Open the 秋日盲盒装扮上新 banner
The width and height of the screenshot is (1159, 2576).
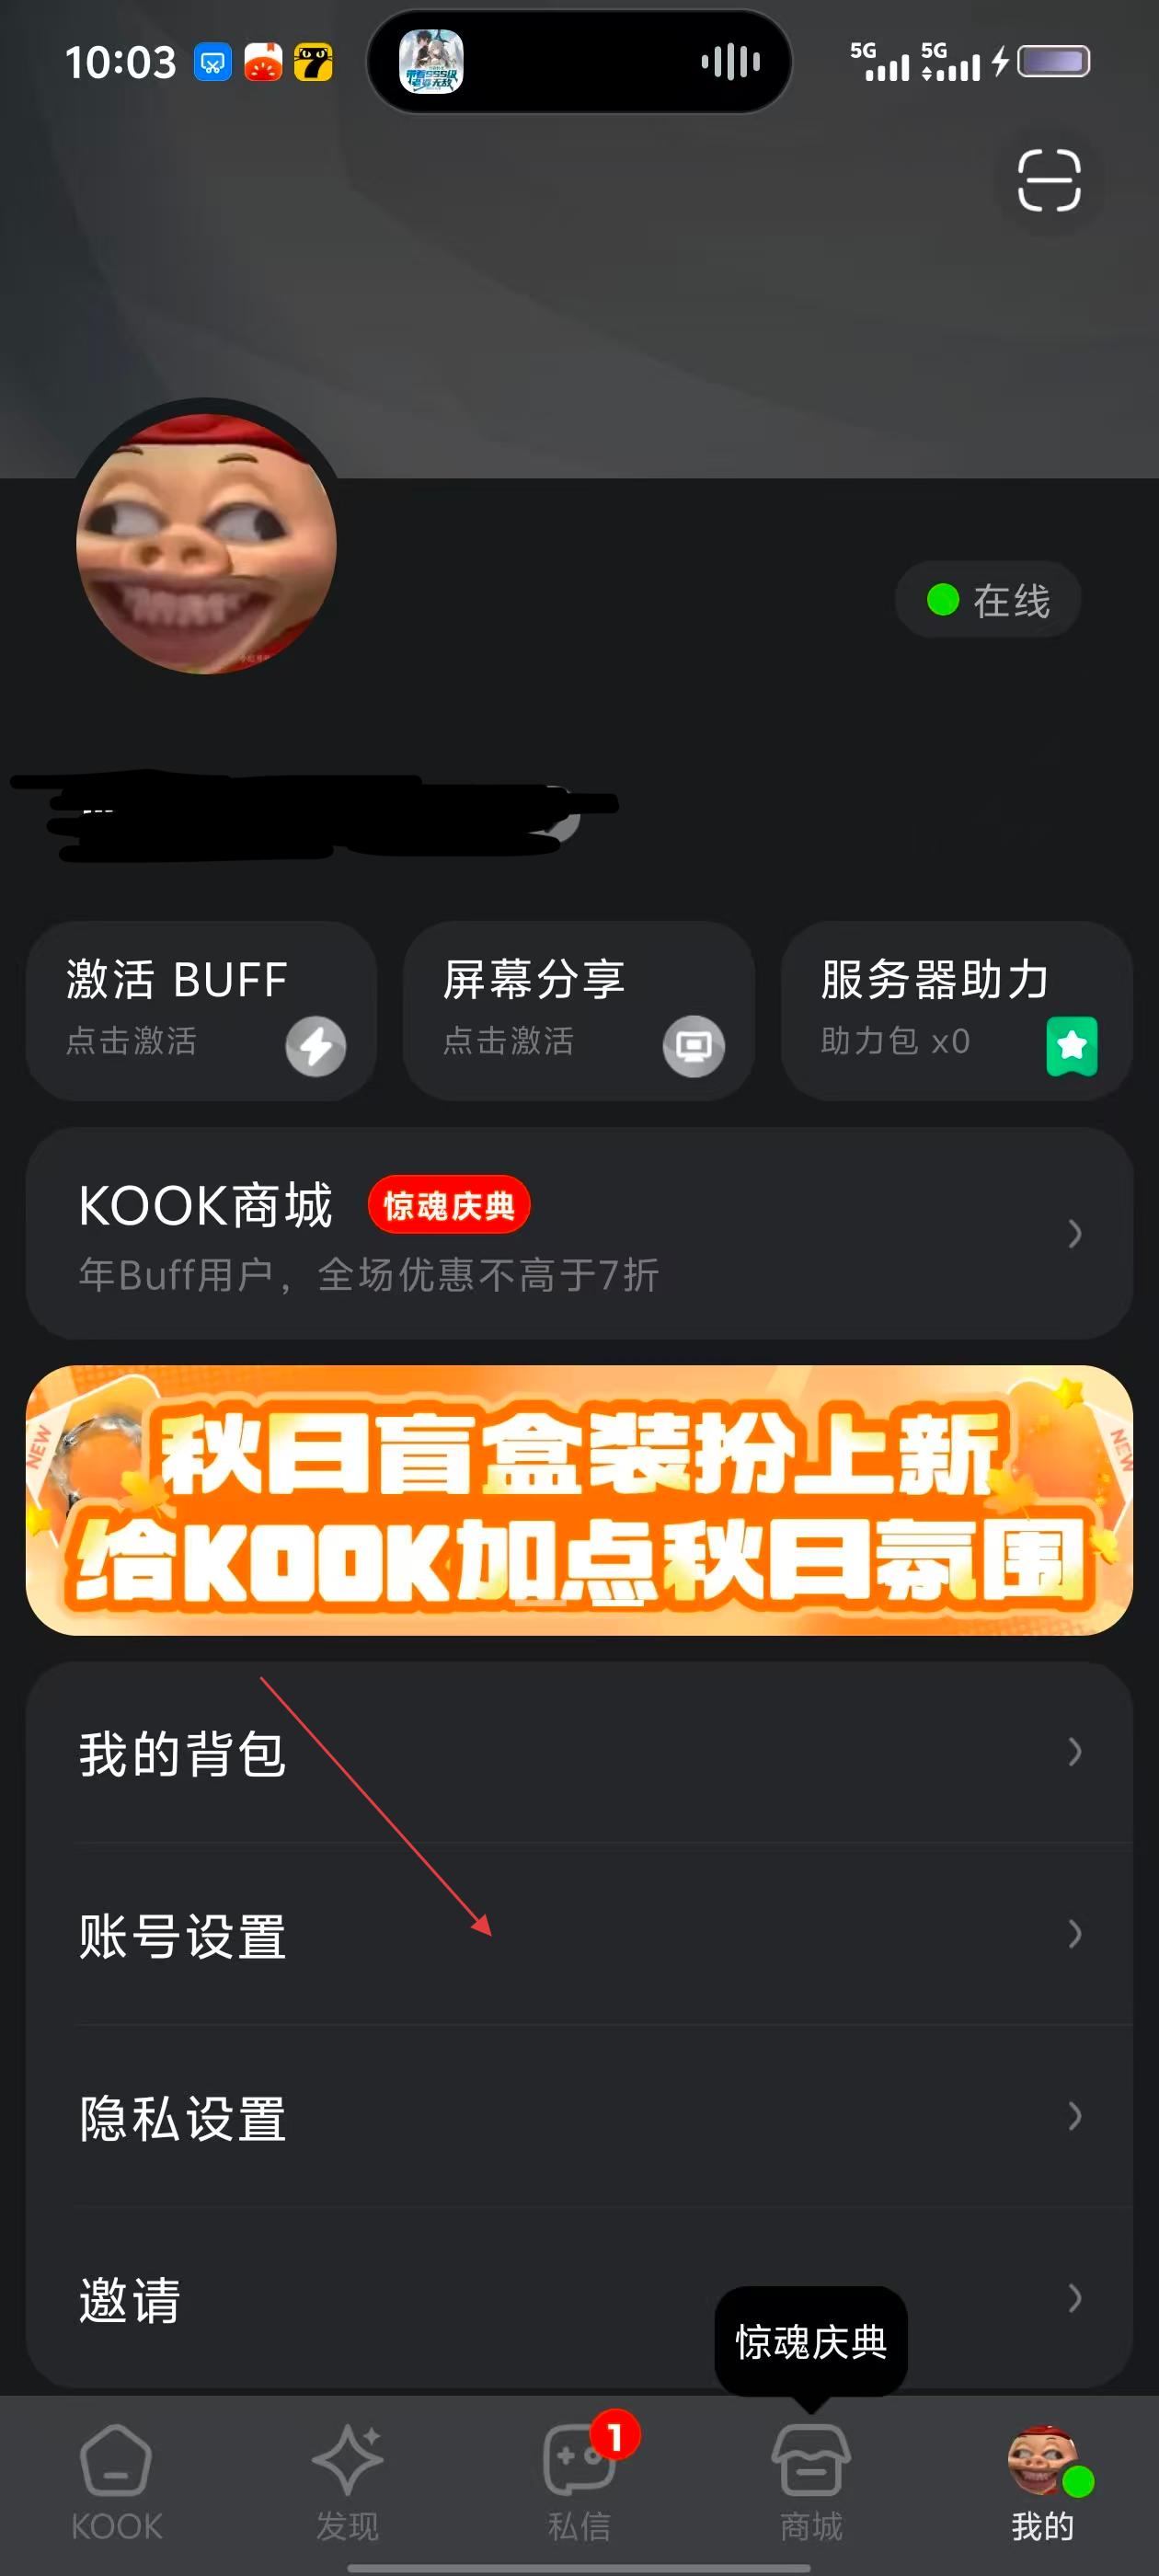pos(579,1500)
